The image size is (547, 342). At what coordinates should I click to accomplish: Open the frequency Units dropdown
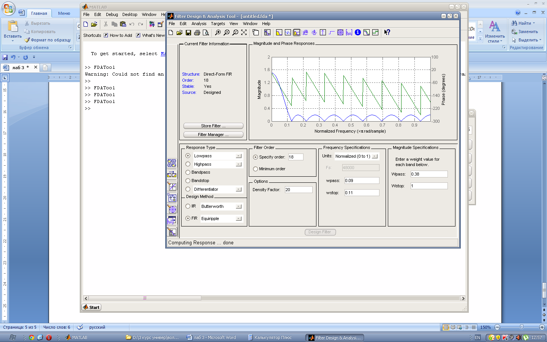tap(375, 156)
